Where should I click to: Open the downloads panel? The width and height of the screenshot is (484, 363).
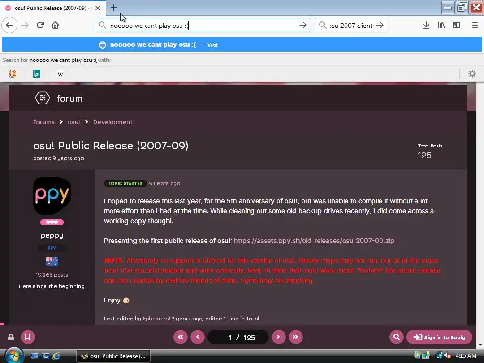pos(426,25)
